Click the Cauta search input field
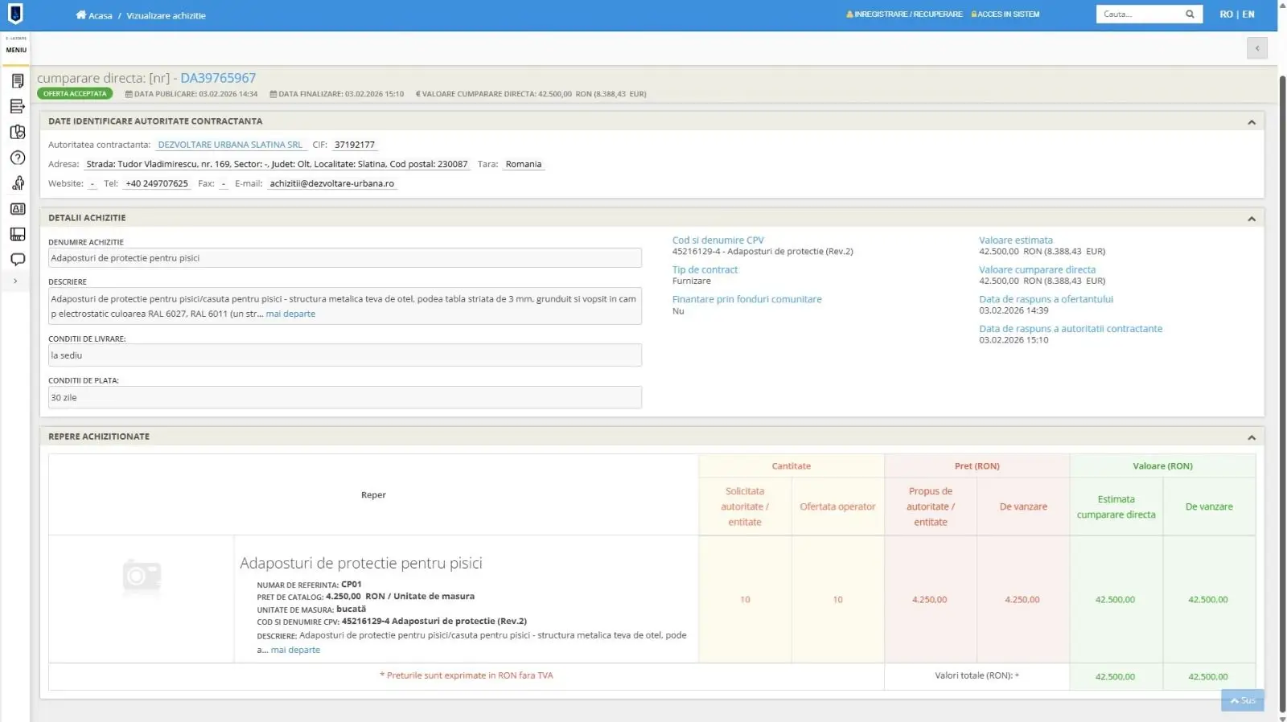The width and height of the screenshot is (1287, 722). pyautogui.click(x=1138, y=14)
